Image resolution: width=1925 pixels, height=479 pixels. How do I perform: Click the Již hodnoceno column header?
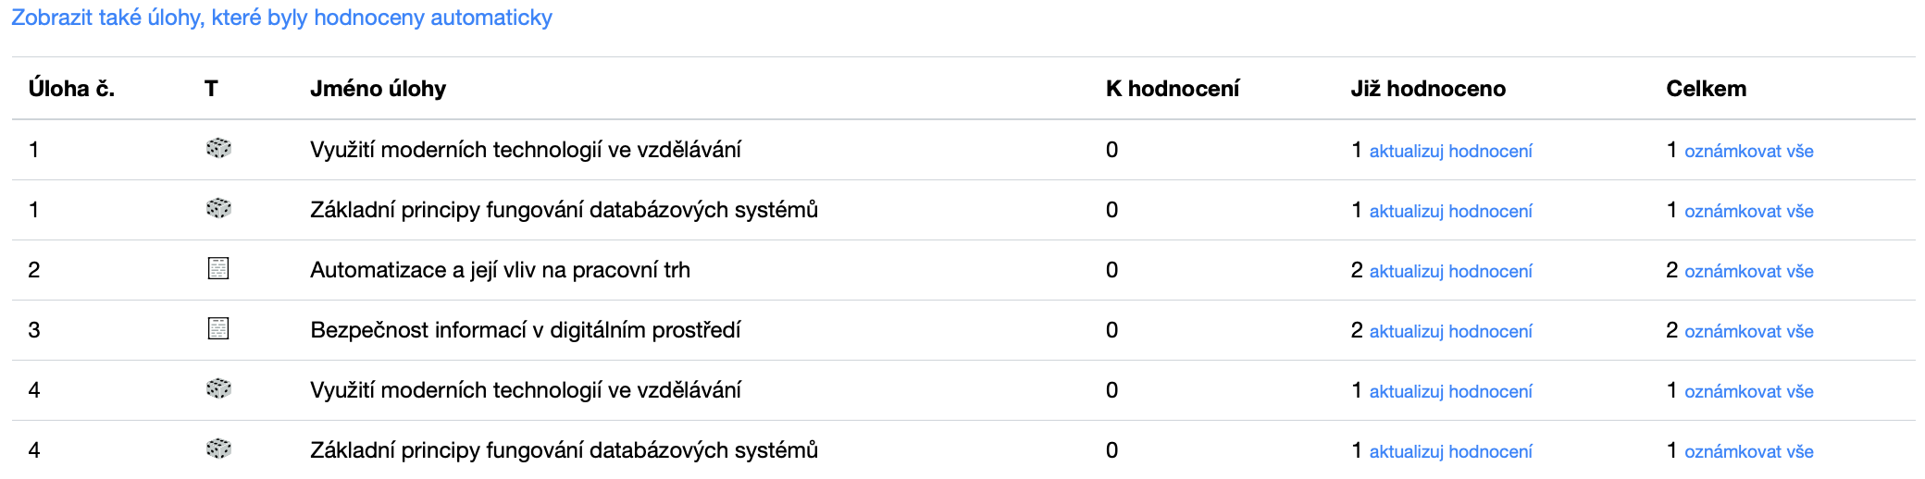pyautogui.click(x=1428, y=89)
